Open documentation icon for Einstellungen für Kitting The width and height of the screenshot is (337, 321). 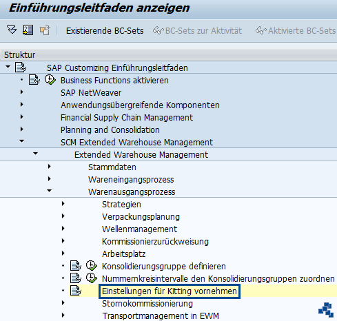tap(76, 291)
